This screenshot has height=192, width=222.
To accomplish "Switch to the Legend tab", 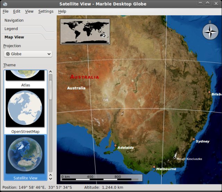I will (x=11, y=29).
